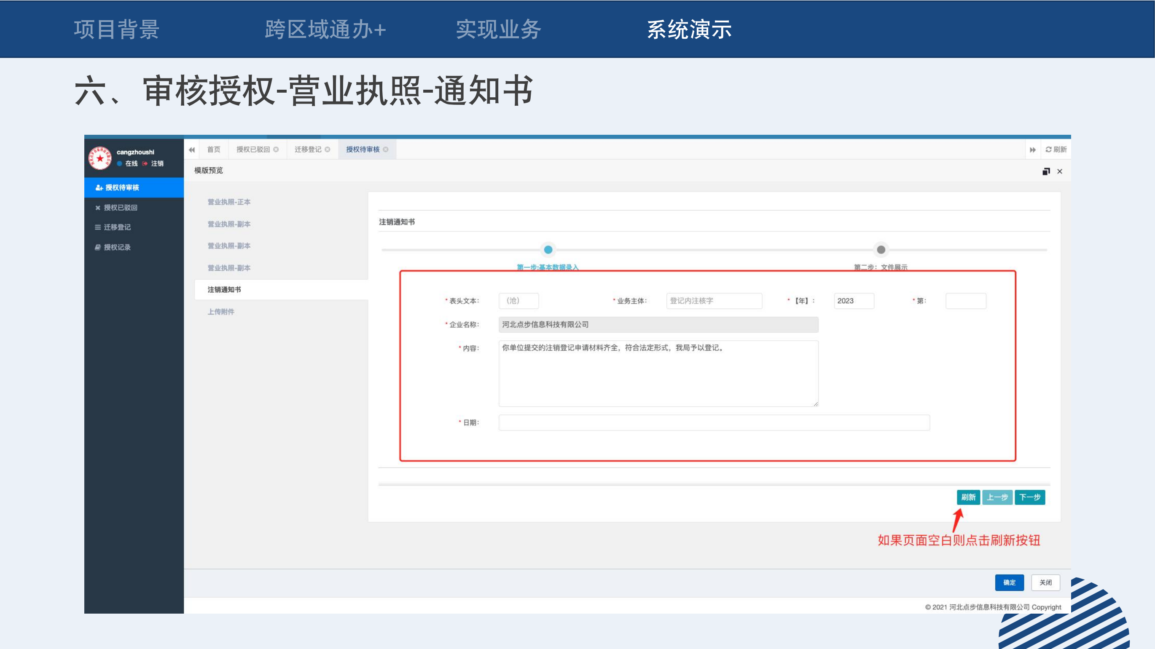Open 迁移登记 in the left sidebar
This screenshot has height=649, width=1155.
click(117, 227)
